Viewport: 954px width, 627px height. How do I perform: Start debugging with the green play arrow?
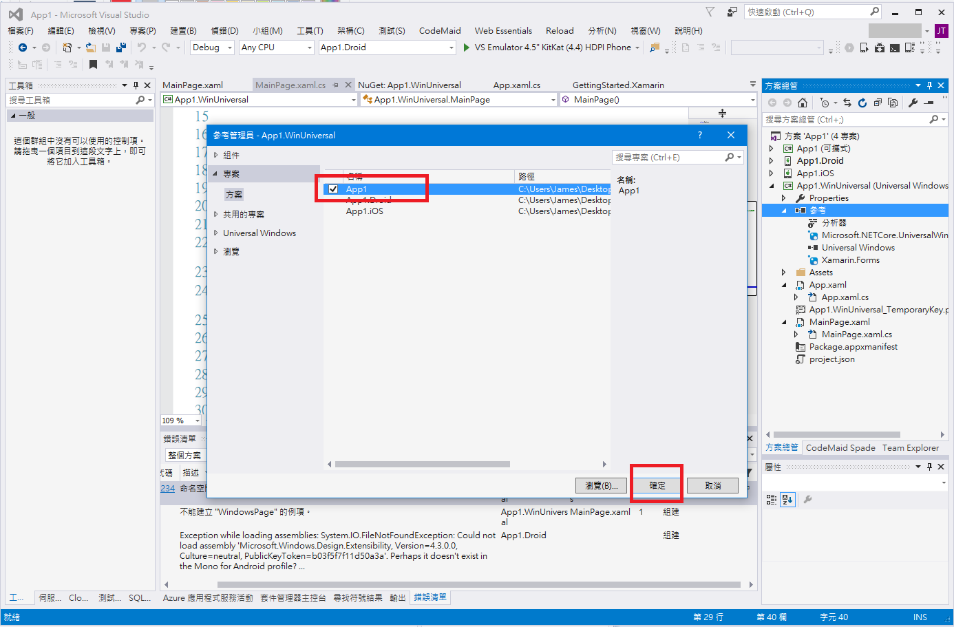467,47
